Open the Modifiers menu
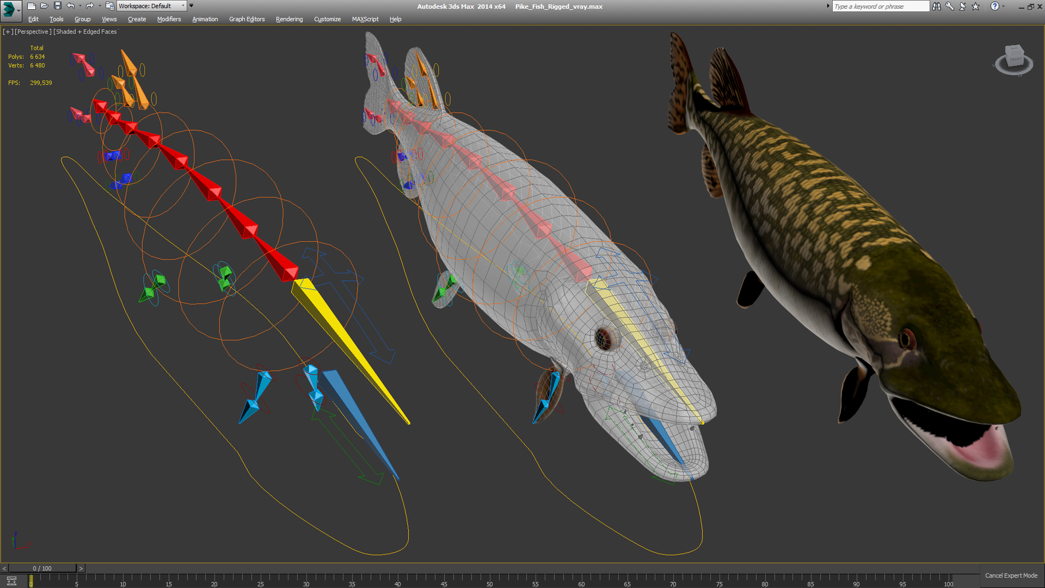Image resolution: width=1045 pixels, height=588 pixels. [x=169, y=19]
